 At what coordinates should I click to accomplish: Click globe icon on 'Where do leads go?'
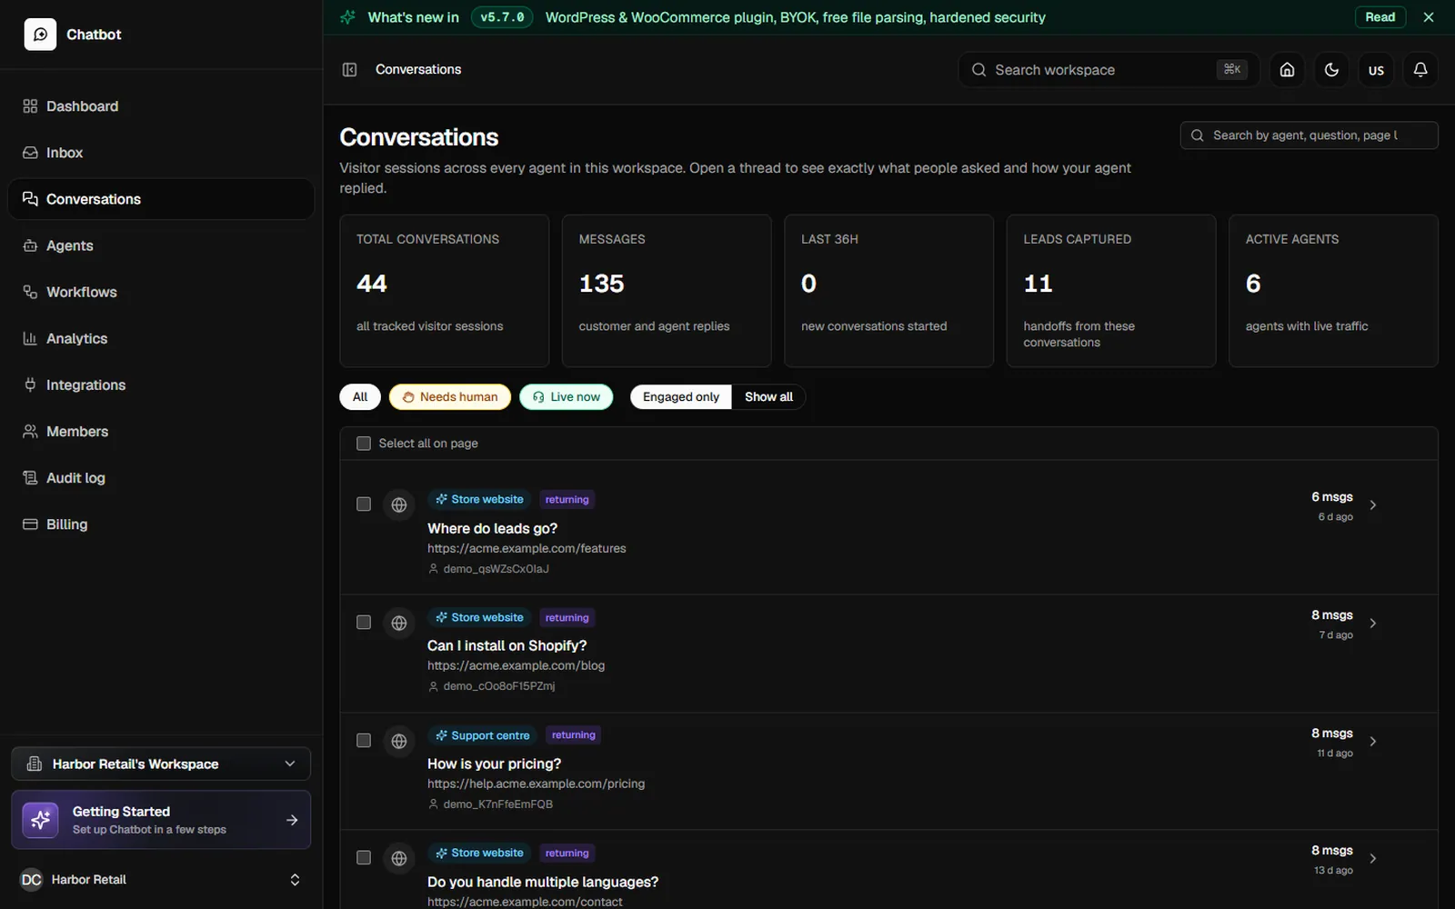point(398,504)
